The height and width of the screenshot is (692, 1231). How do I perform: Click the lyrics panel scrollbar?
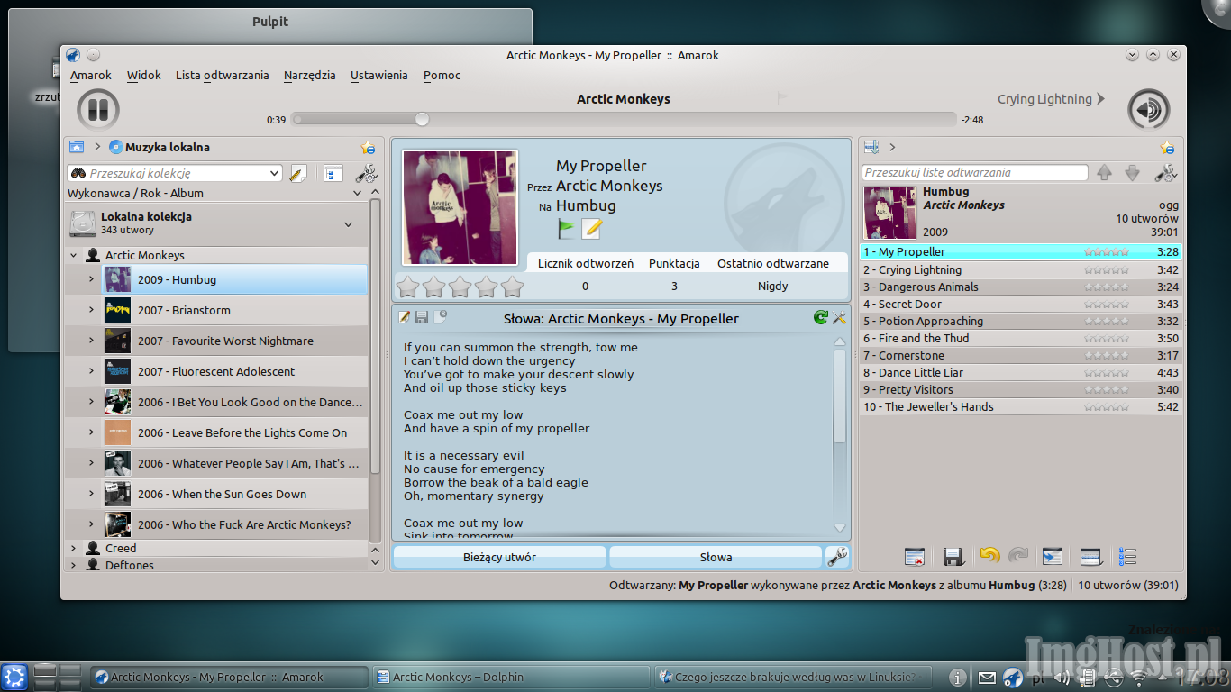pyautogui.click(x=840, y=396)
